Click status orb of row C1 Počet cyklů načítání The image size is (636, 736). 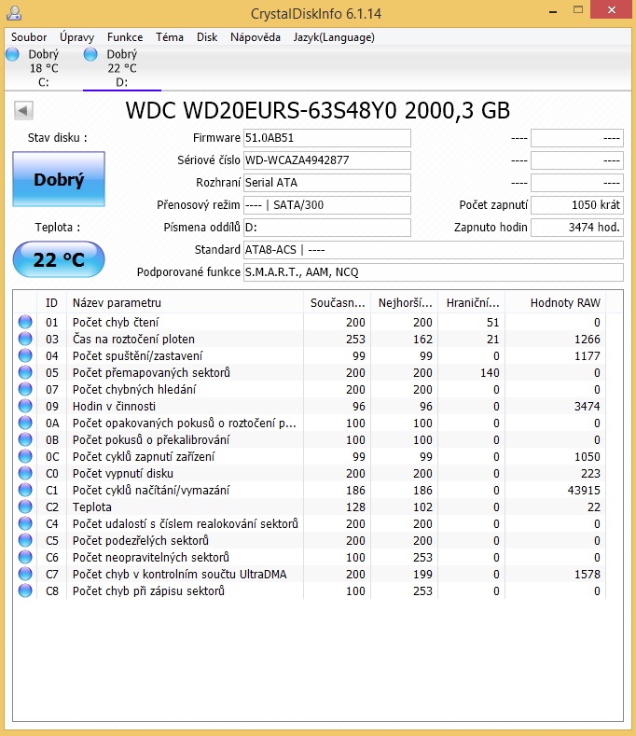[x=25, y=490]
